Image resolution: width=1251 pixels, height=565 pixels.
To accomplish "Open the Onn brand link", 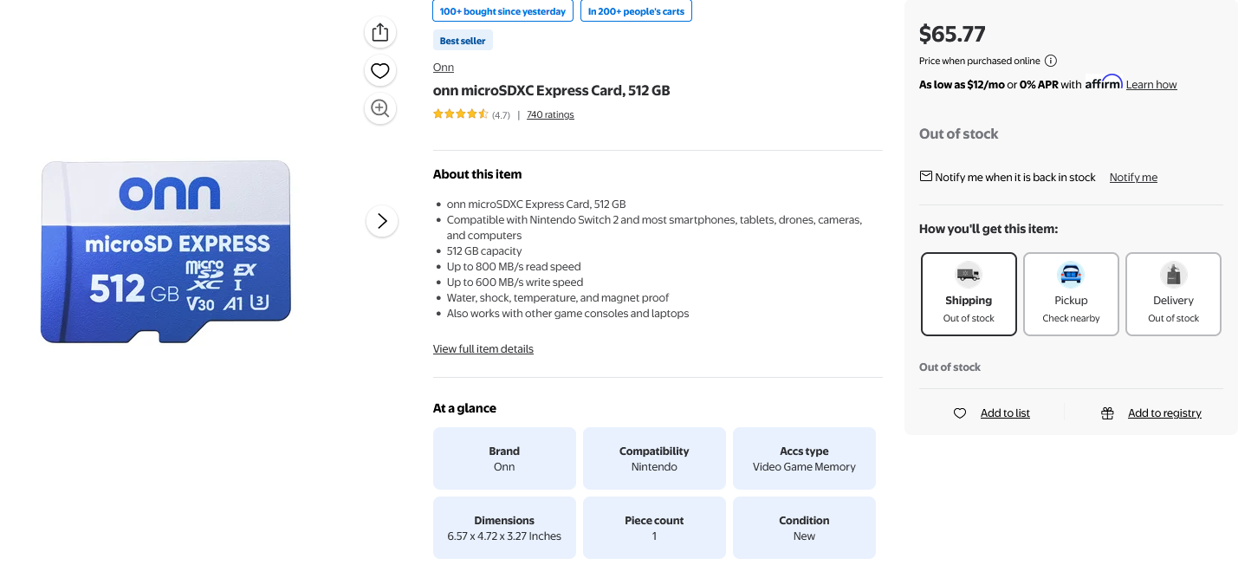I will (444, 68).
